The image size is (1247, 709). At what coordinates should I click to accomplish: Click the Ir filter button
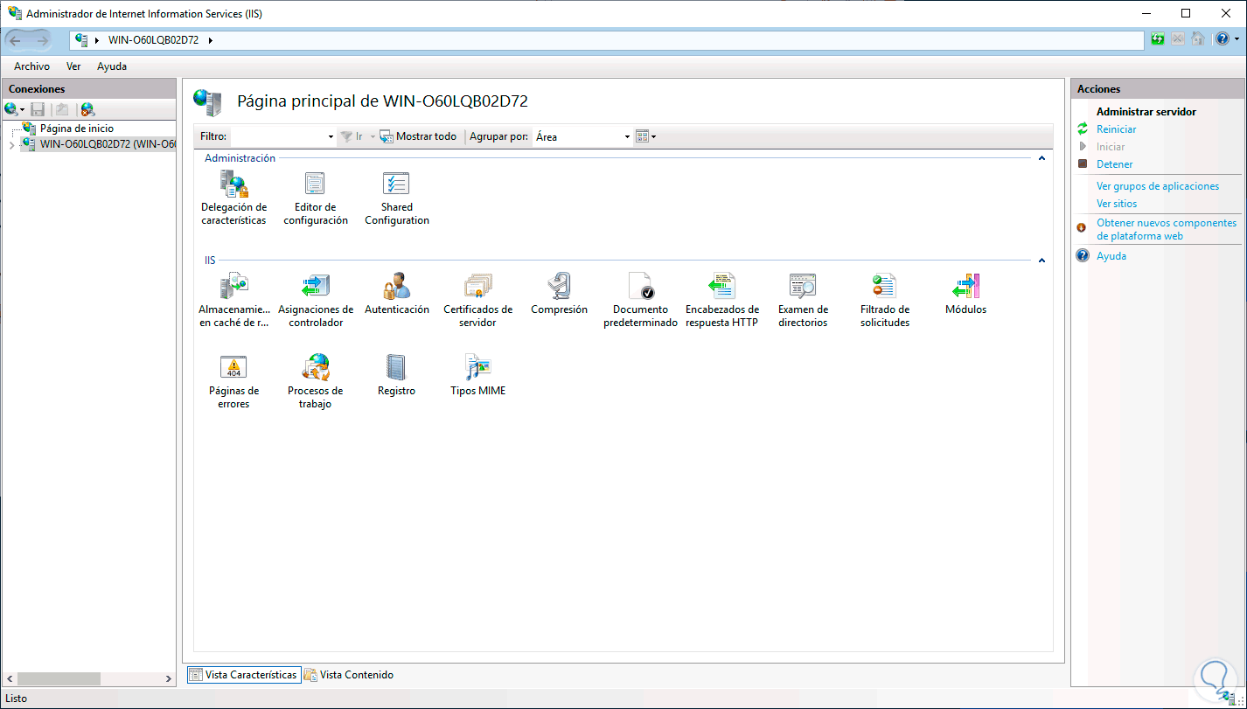click(x=352, y=137)
